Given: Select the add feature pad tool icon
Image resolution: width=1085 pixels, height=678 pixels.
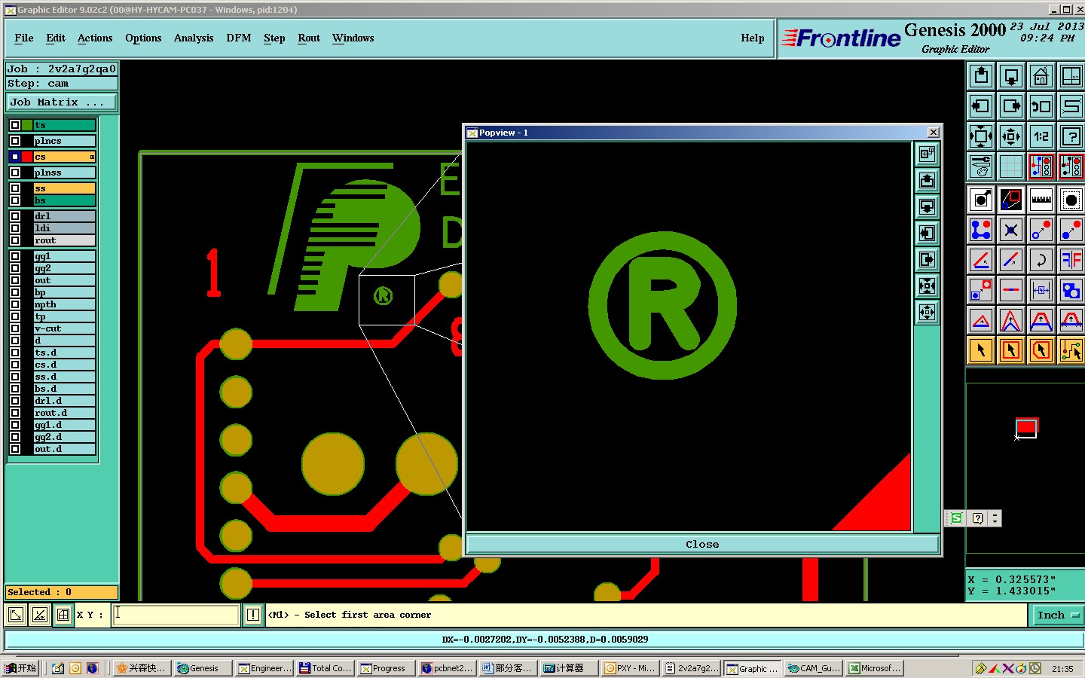Looking at the screenshot, I should pos(981,200).
